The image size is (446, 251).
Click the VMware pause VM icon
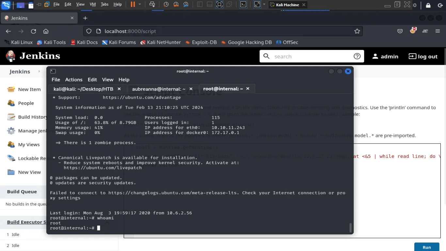133,4
